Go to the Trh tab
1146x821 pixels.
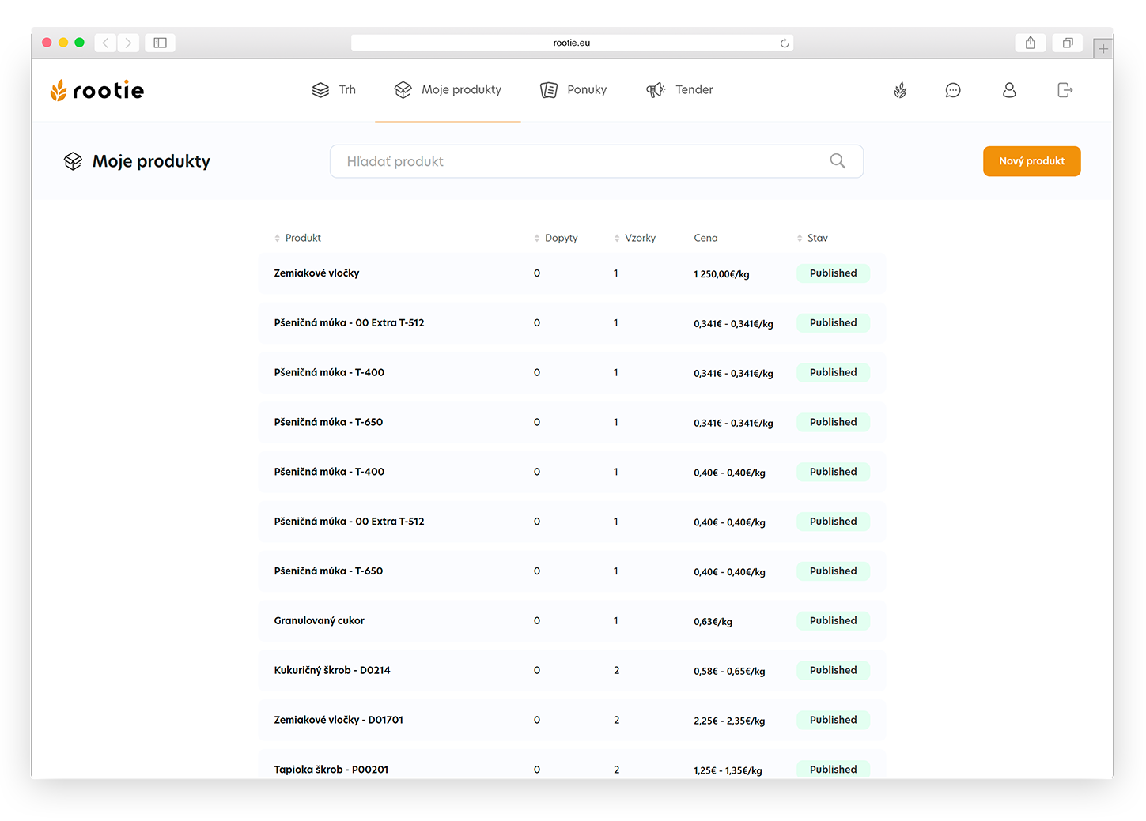pyautogui.click(x=335, y=90)
